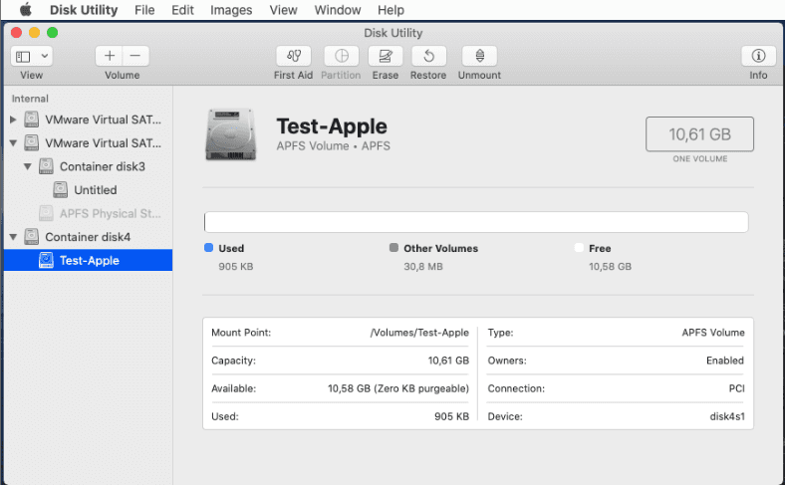785x485 pixels.
Task: Open the Images menu
Action: tap(231, 10)
